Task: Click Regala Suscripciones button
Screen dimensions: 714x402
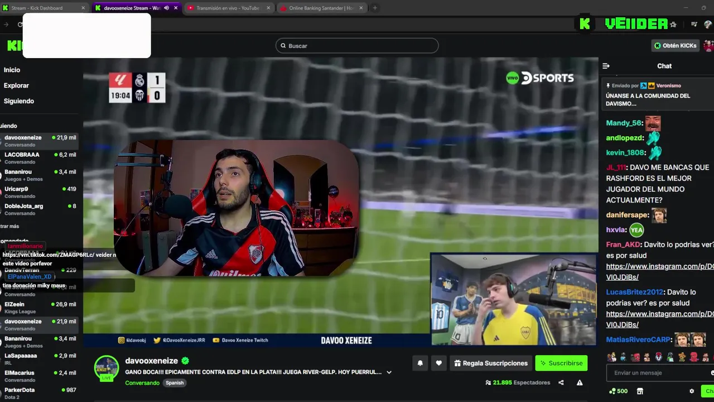Action: (490, 363)
